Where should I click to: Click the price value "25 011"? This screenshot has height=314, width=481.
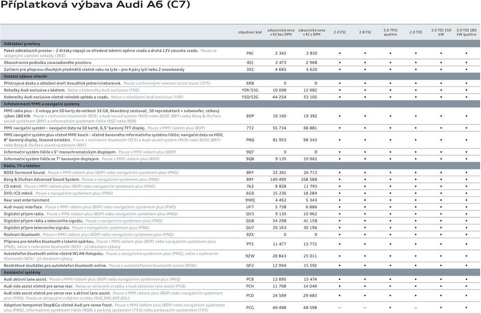coord(310,256)
